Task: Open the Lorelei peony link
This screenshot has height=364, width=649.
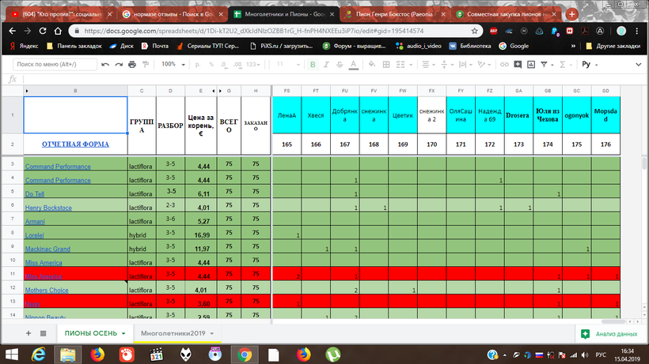Action: [x=38, y=235]
